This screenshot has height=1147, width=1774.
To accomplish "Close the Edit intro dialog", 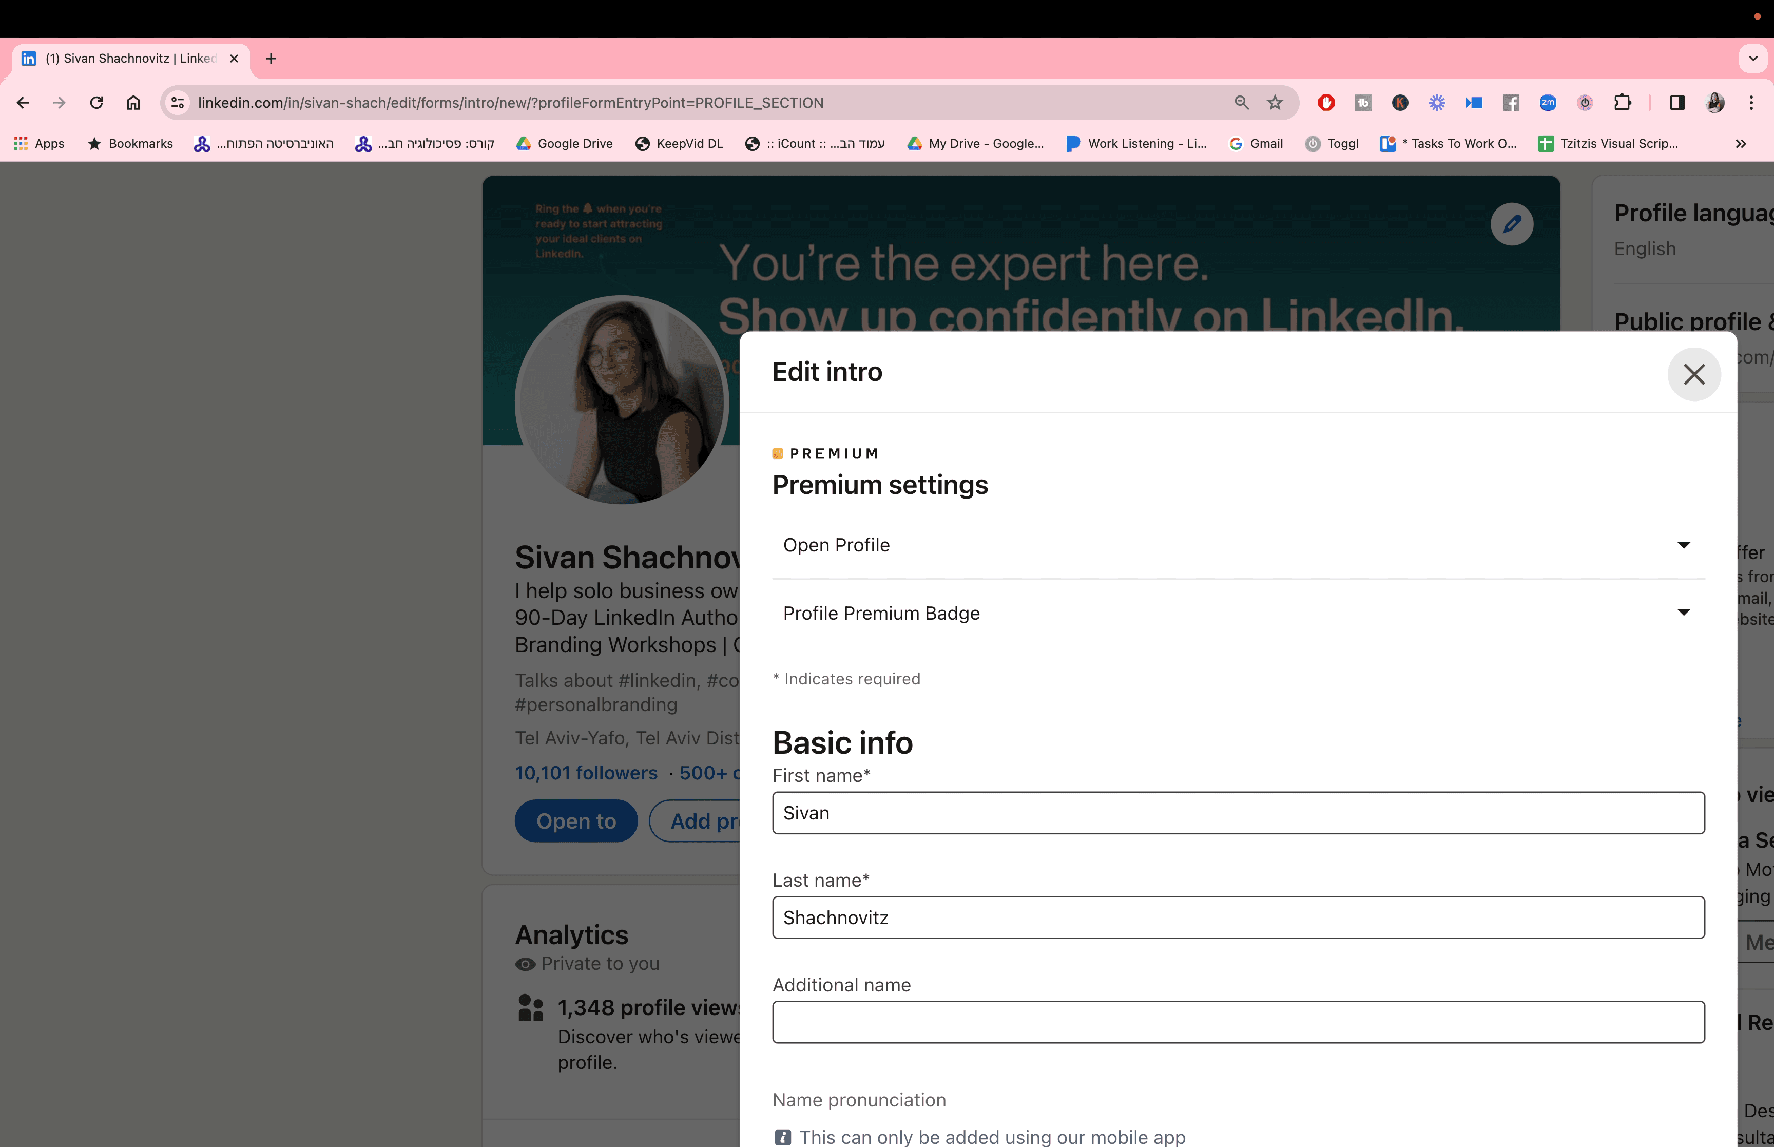I will click(x=1693, y=374).
